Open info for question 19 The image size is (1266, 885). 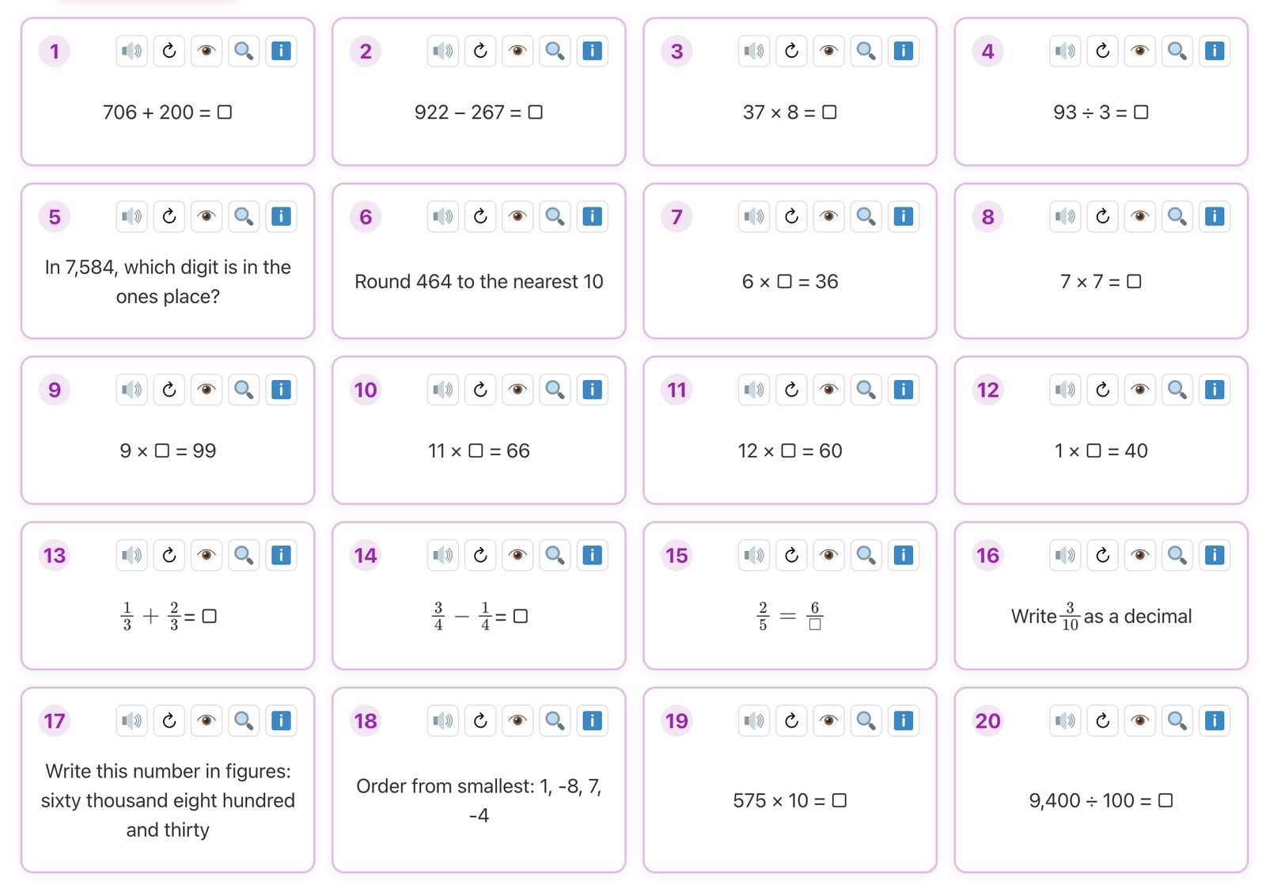[903, 721]
